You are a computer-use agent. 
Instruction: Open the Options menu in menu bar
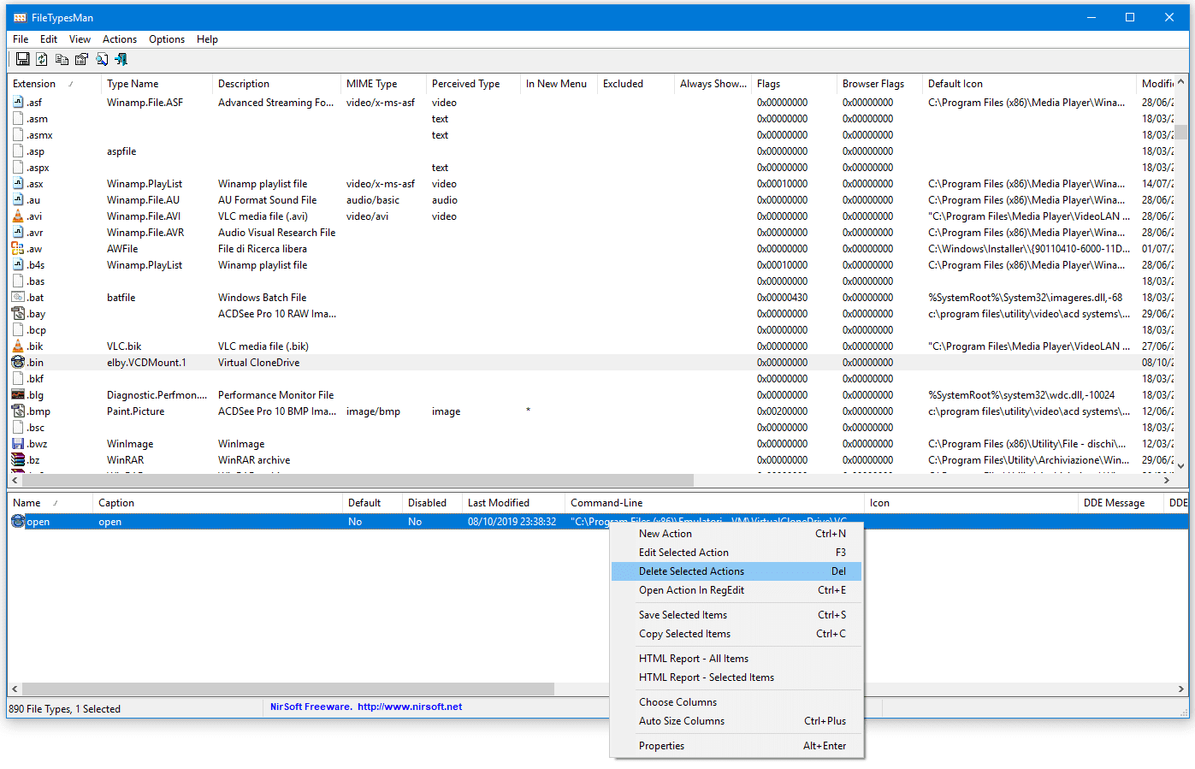tap(166, 39)
